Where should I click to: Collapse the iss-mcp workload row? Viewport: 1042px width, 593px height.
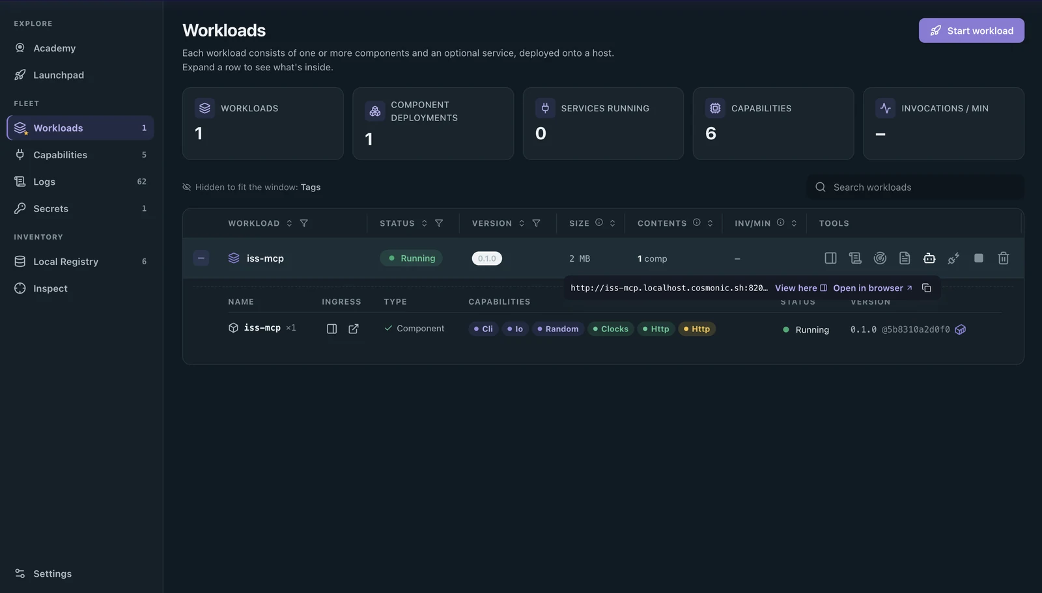[x=201, y=258]
